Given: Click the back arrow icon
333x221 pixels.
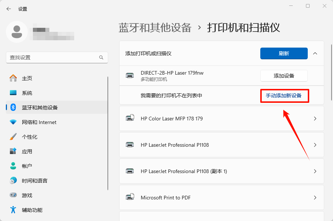Looking at the screenshot, I should click(x=9, y=9).
